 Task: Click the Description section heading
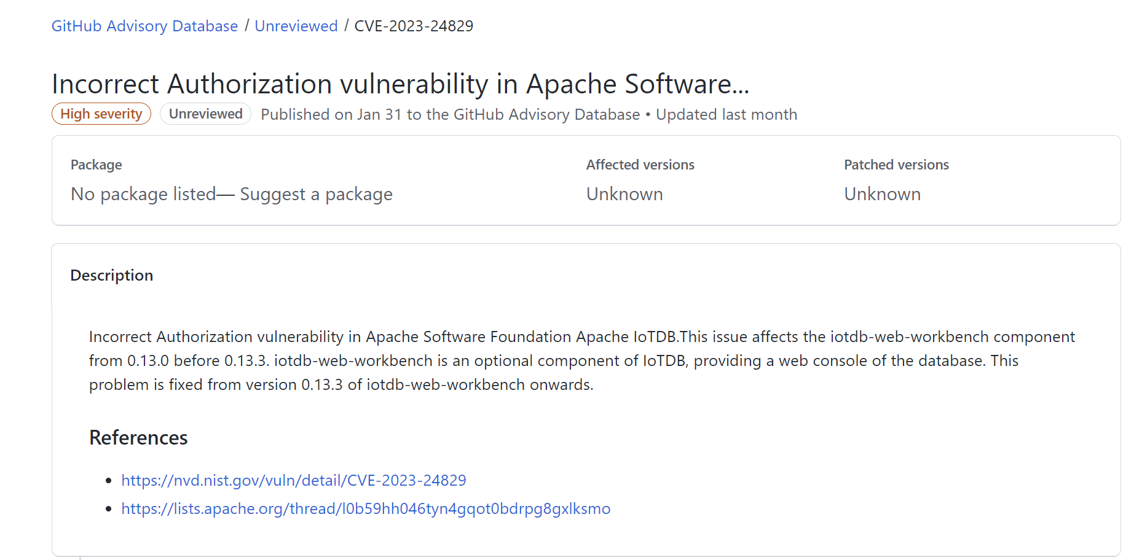[x=112, y=275]
